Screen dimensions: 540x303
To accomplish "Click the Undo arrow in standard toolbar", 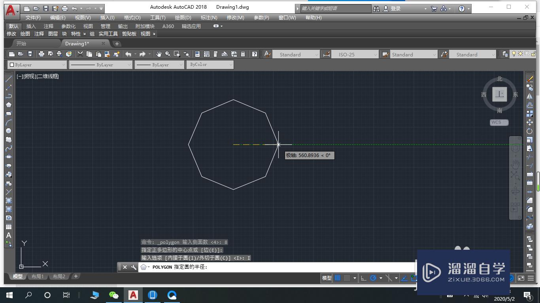I will pos(128,54).
